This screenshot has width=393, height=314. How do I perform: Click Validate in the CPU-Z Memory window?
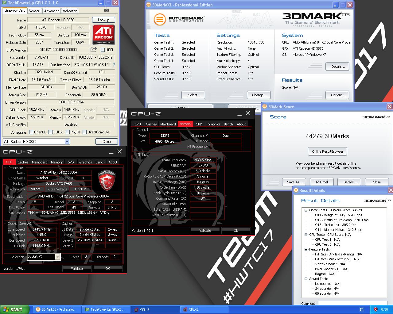pos(205,230)
